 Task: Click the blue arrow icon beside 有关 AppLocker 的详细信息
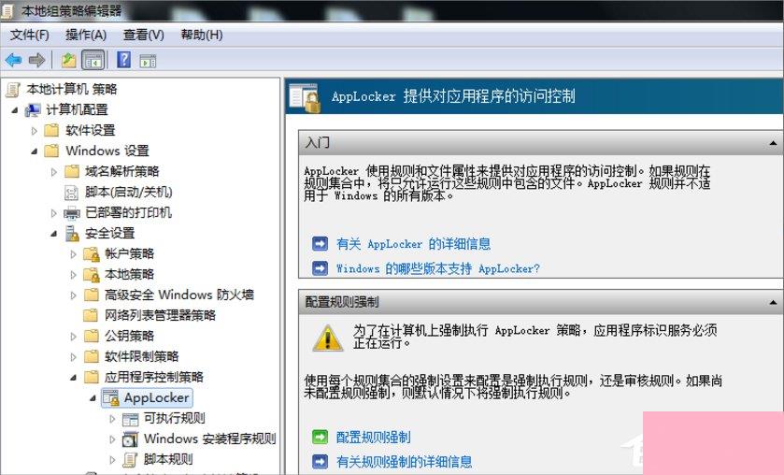(x=320, y=243)
